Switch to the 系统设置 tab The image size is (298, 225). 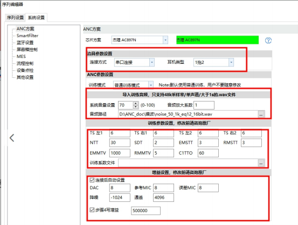click(x=36, y=18)
